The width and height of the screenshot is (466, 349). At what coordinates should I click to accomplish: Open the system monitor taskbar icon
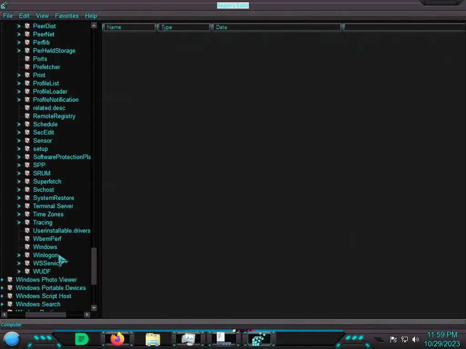tap(188, 339)
